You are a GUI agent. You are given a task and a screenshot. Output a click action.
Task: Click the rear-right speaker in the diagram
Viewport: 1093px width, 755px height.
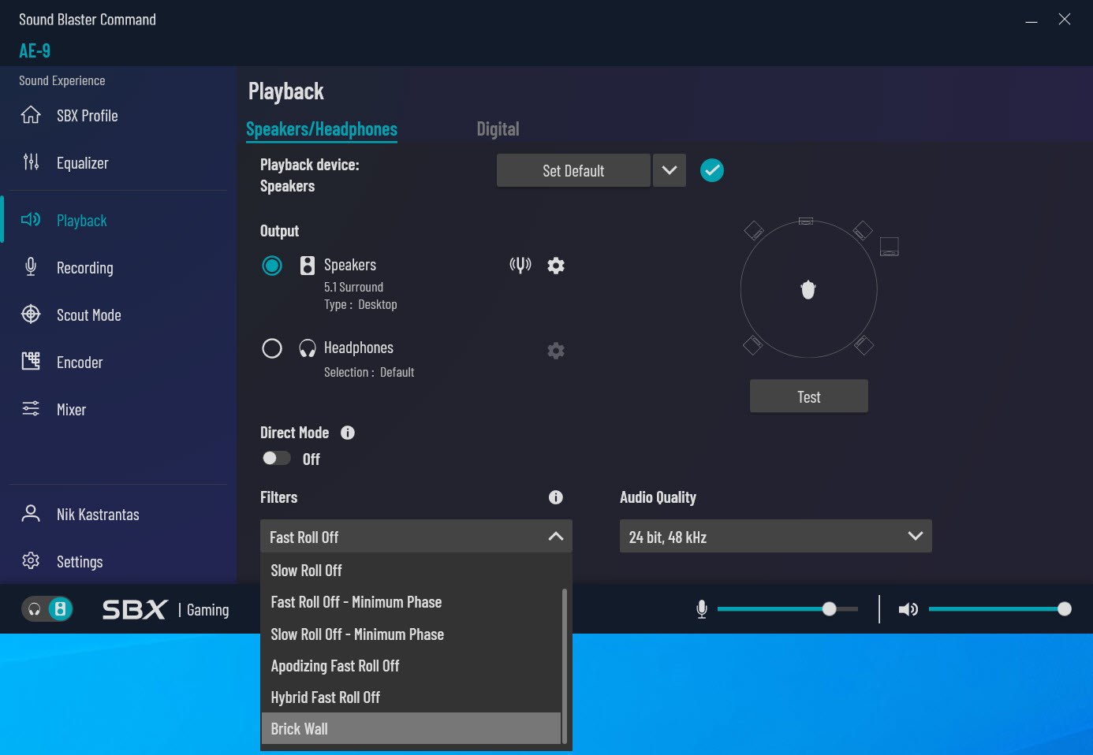(x=864, y=344)
